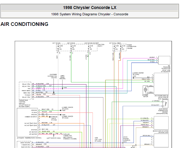Click the vertical 'WHT' wire label under fuse
Viewport: 180px width, 148px height.
point(57,57)
